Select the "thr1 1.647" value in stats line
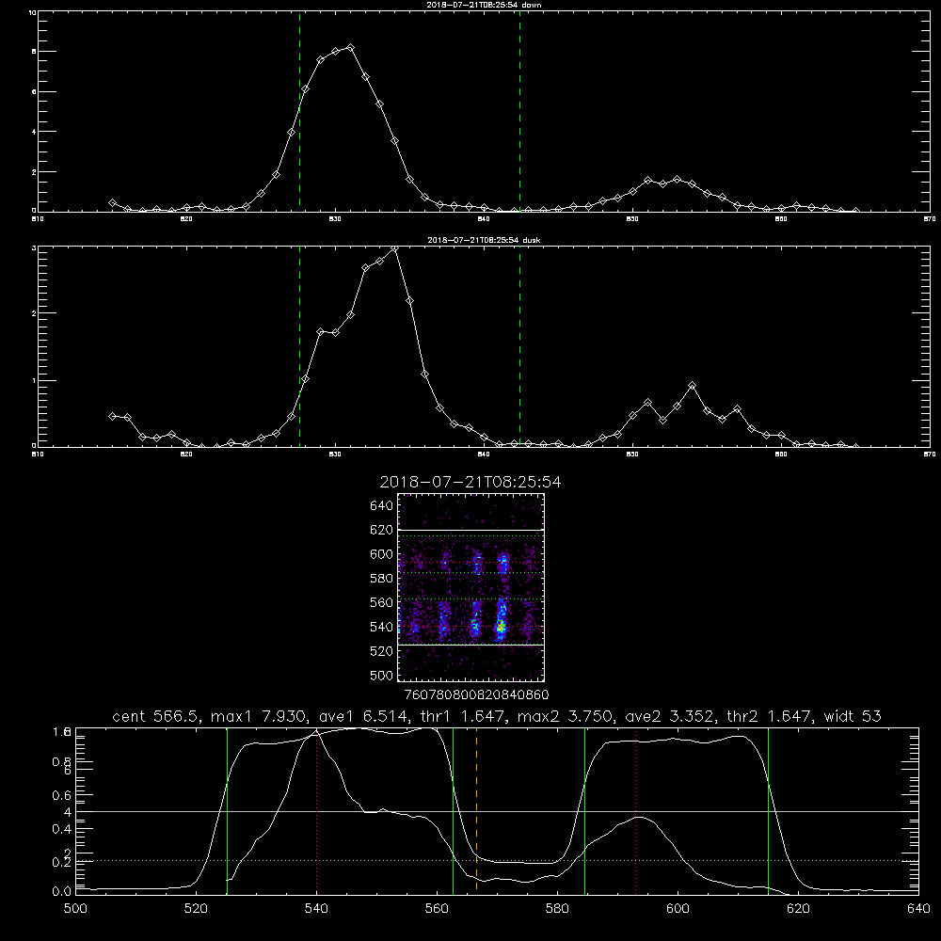 point(463,716)
